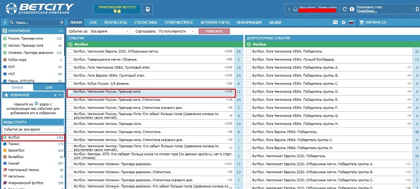Click into the Поиск search field
This screenshot has width=420, height=189.
[x=34, y=23]
